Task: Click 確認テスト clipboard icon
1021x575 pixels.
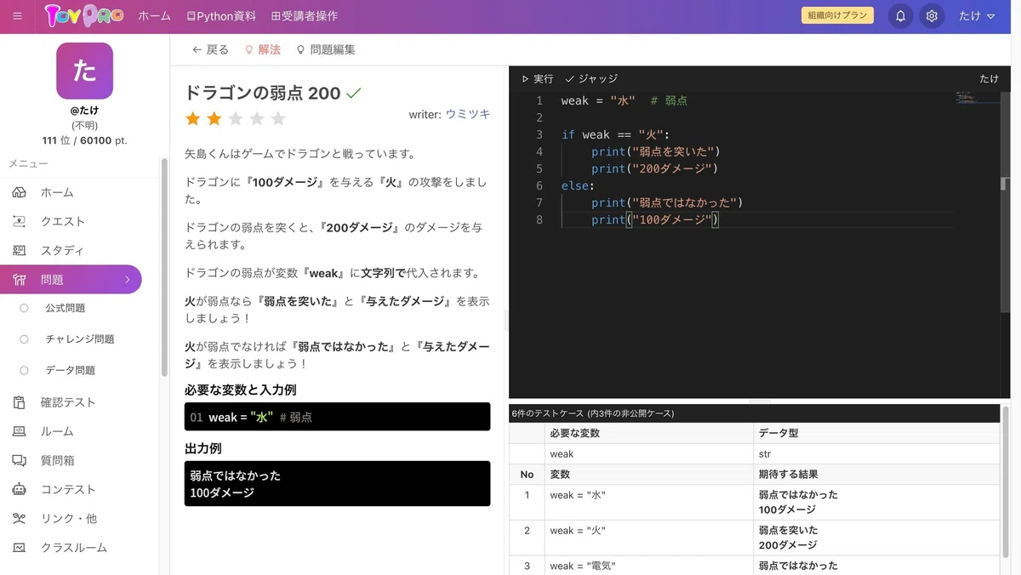Action: (x=19, y=402)
